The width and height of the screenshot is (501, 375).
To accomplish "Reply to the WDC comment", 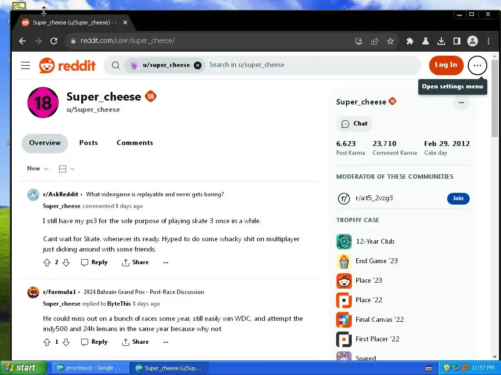I will coord(94,342).
